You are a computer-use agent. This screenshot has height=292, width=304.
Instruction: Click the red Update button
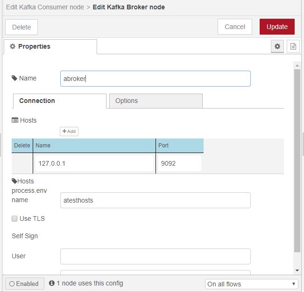point(277,27)
